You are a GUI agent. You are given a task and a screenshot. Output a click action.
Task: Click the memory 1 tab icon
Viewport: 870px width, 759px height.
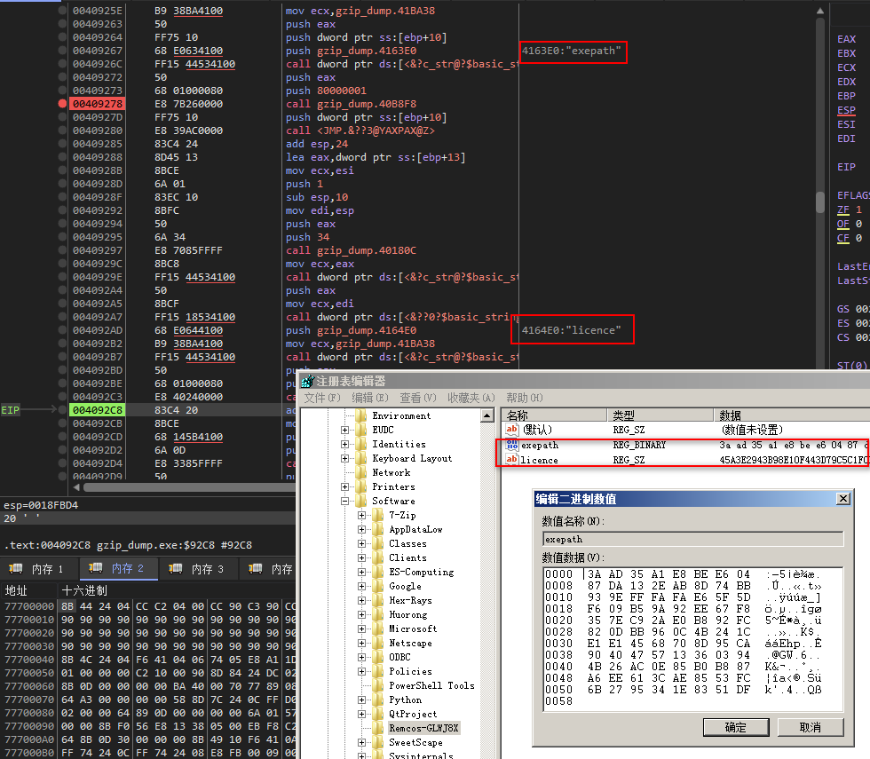[16, 568]
